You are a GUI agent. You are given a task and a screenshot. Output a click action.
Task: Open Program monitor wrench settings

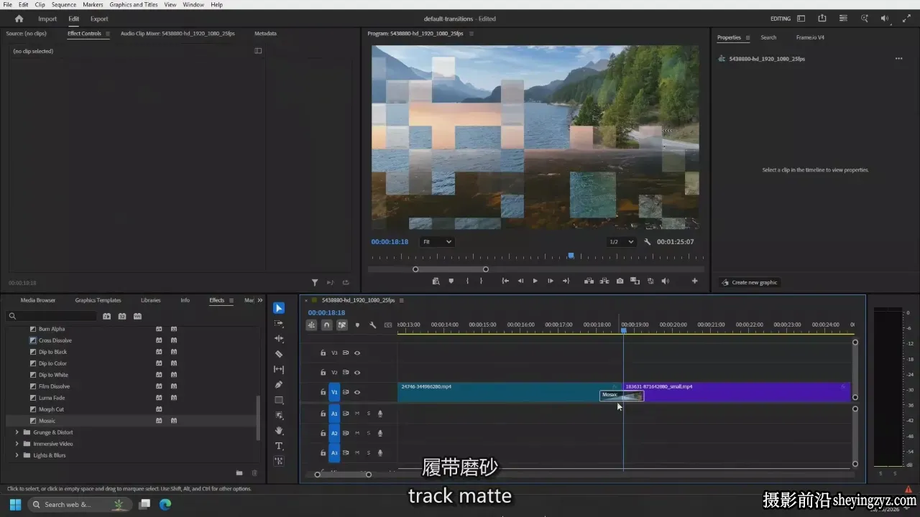click(647, 242)
